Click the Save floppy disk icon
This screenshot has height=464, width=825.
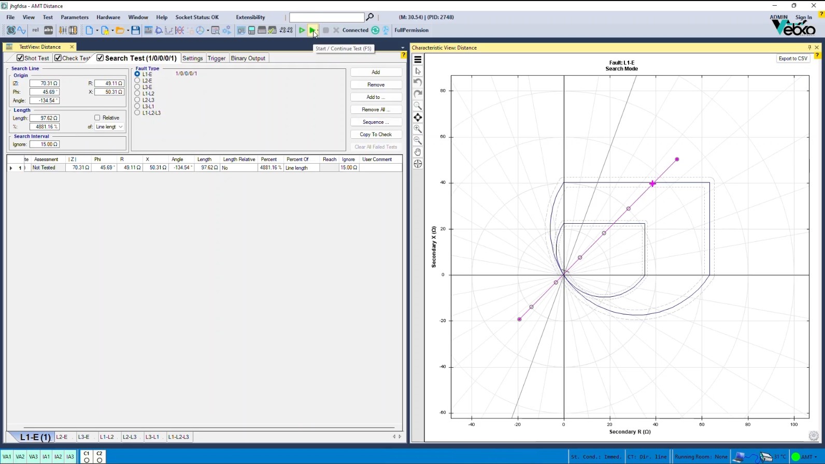pyautogui.click(x=135, y=31)
